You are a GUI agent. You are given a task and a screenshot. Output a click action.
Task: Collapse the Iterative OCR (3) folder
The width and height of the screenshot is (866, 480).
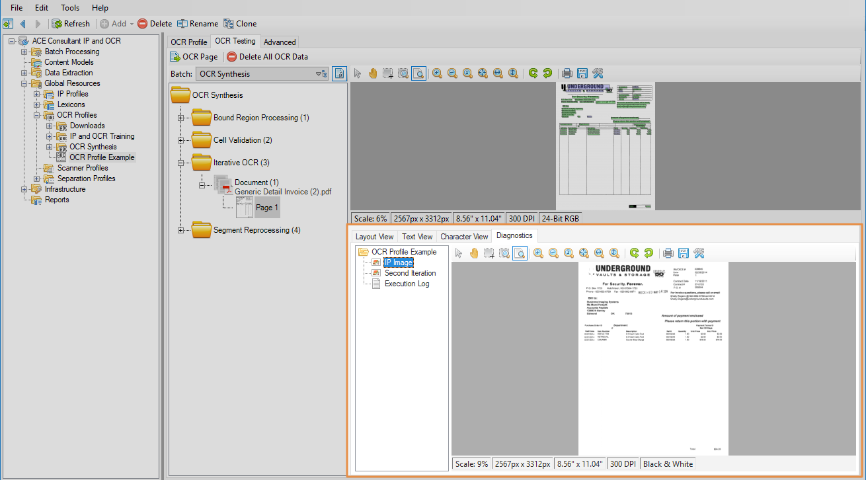click(180, 163)
